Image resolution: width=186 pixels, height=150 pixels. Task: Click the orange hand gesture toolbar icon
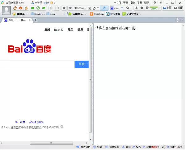tap(26, 8)
